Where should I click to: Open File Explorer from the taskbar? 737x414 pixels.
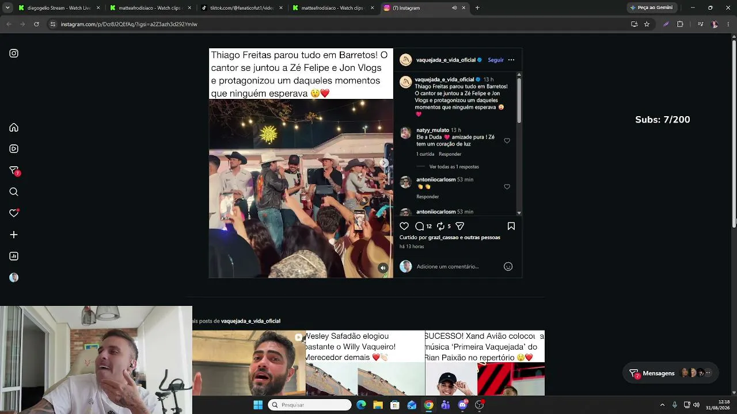pyautogui.click(x=378, y=405)
